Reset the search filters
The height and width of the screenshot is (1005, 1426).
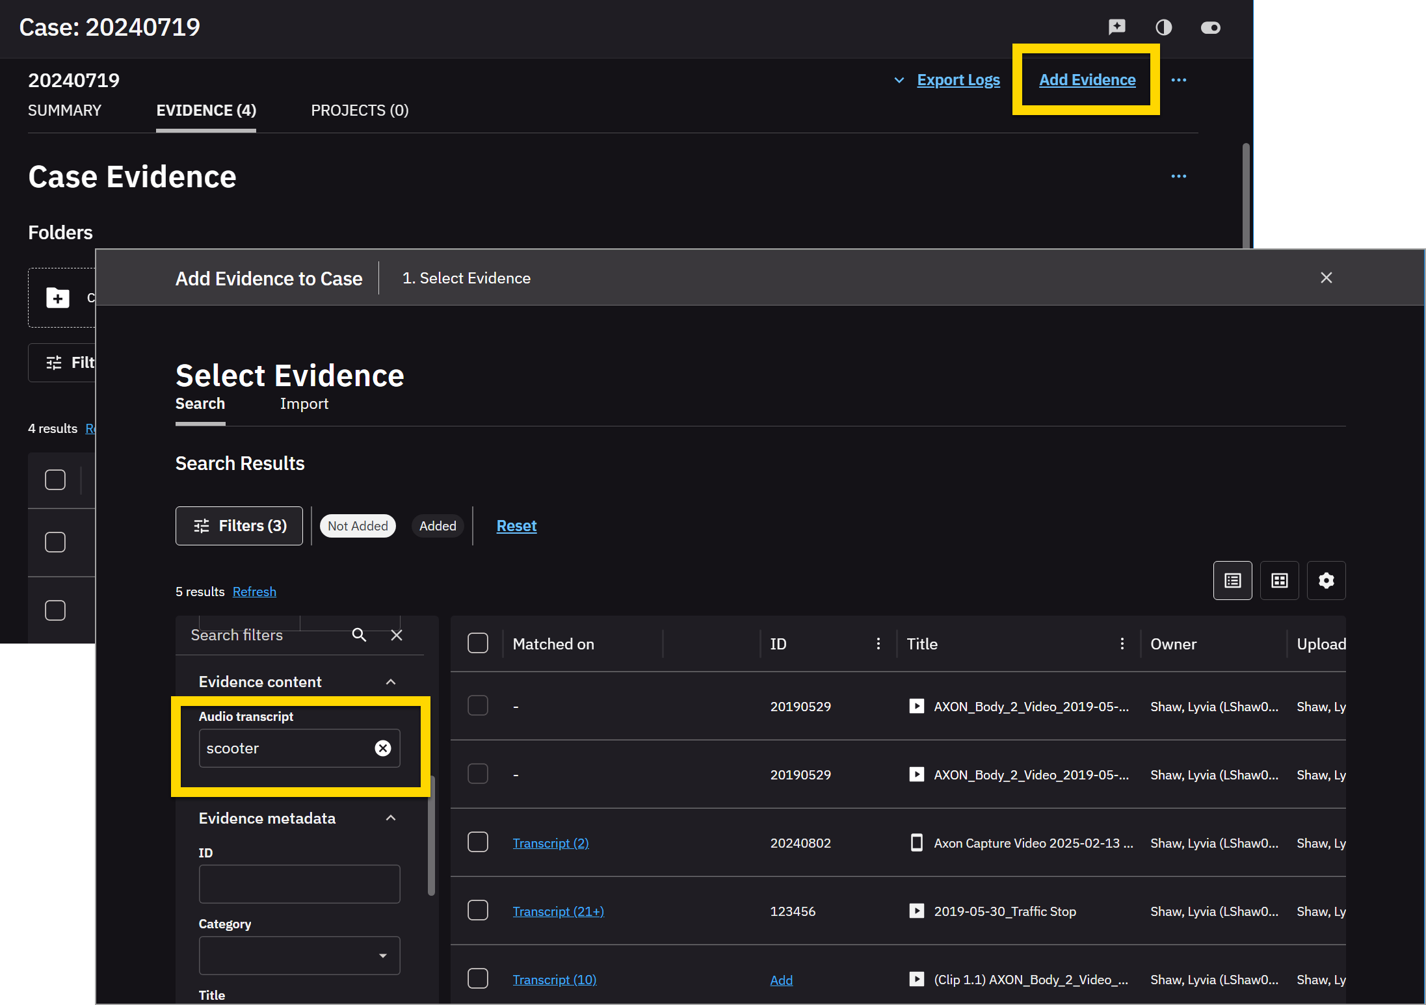click(x=516, y=526)
